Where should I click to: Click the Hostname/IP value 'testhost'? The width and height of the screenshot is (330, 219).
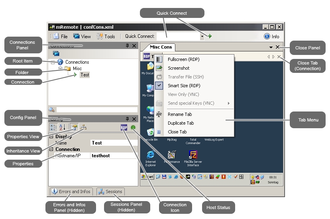(114, 156)
